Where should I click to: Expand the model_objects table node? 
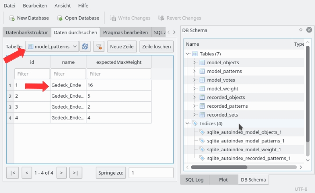coord(195,62)
